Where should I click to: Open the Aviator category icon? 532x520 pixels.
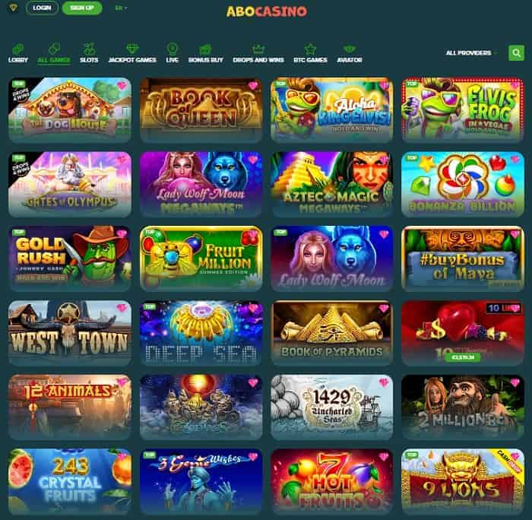[349, 49]
